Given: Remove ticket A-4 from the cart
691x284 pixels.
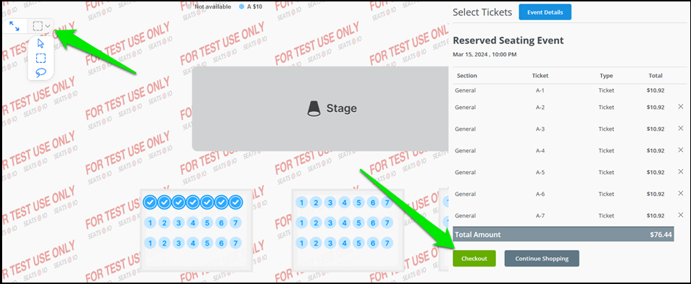Looking at the screenshot, I should tap(680, 150).
